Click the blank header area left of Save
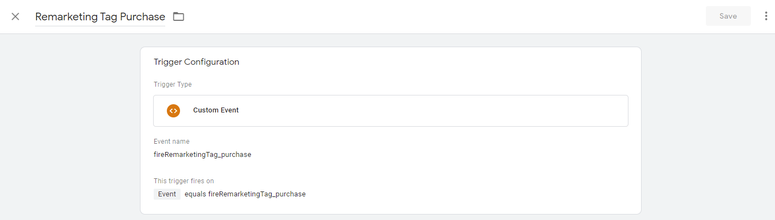This screenshot has width=775, height=220. click(x=439, y=16)
